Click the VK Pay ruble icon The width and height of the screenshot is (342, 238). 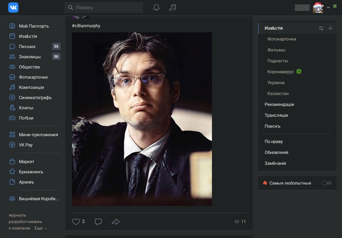(12, 145)
